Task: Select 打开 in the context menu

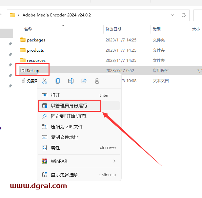Action: click(79, 95)
